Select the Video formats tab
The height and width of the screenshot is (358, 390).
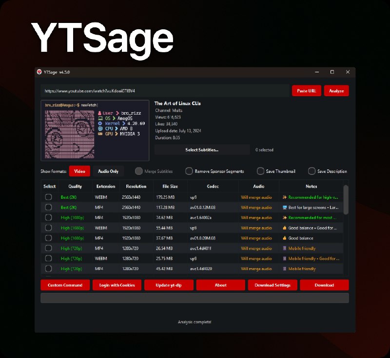pyautogui.click(x=79, y=171)
